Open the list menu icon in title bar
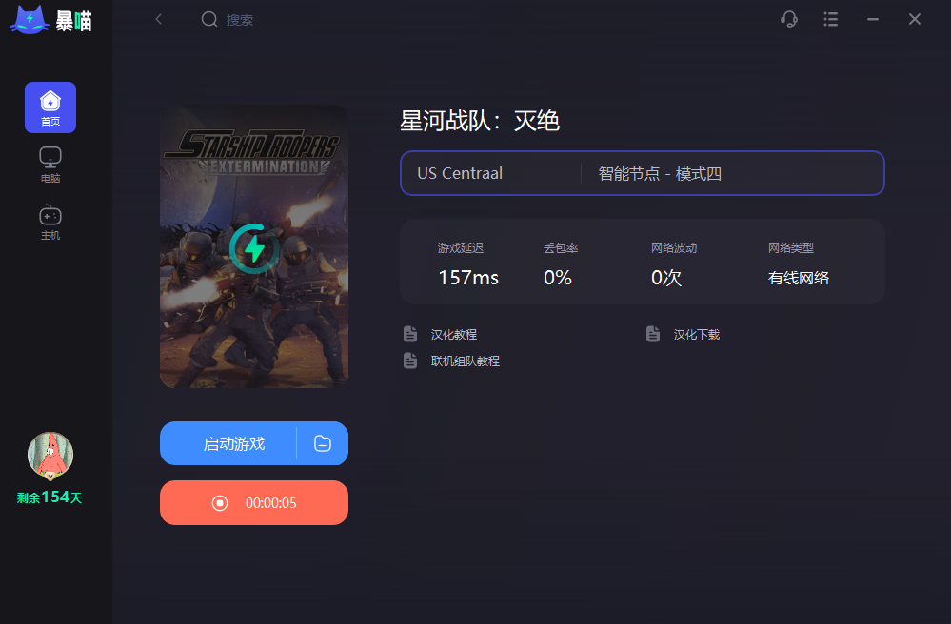Image resolution: width=951 pixels, height=624 pixels. tap(831, 19)
